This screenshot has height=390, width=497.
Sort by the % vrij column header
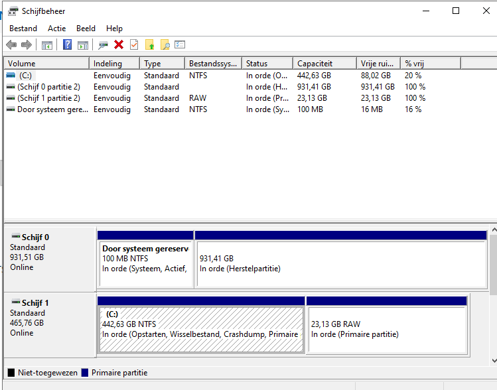click(x=431, y=64)
